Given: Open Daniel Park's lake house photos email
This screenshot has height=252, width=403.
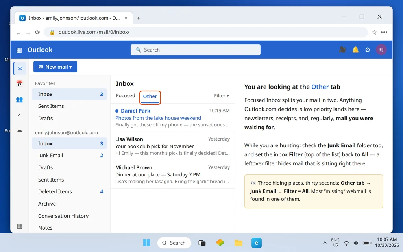Looking at the screenshot, I should [172, 118].
